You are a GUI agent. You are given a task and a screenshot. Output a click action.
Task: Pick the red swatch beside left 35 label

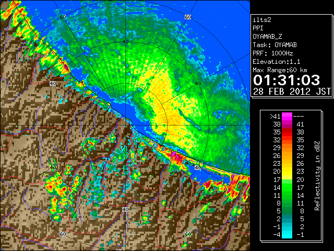[287, 132]
